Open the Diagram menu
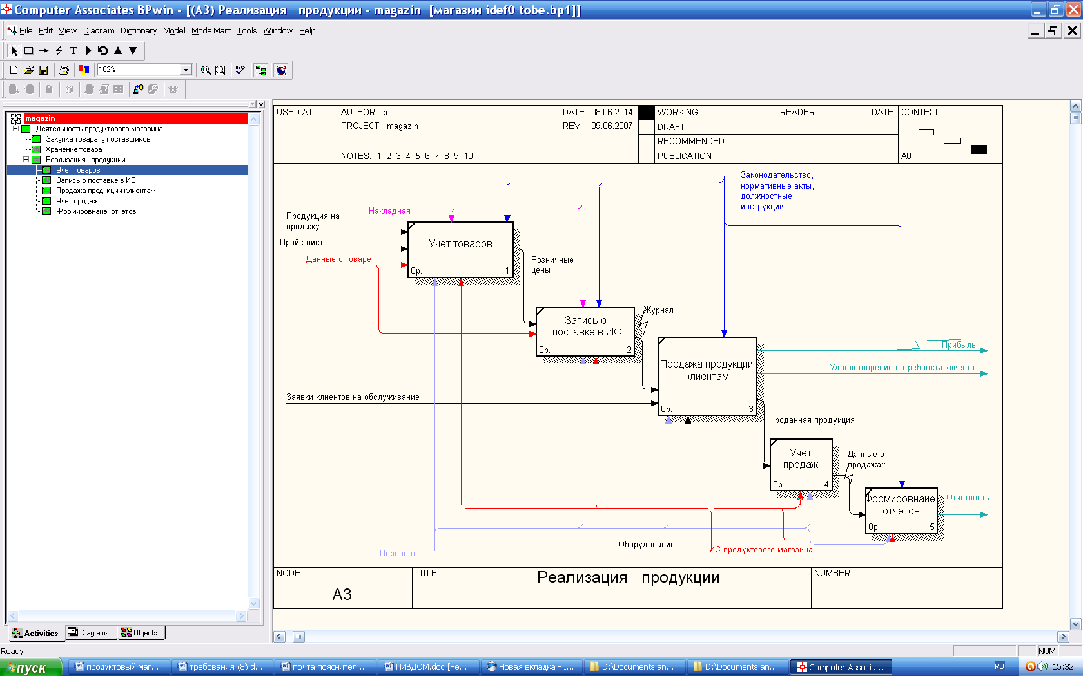The height and width of the screenshot is (676, 1083). click(x=99, y=30)
